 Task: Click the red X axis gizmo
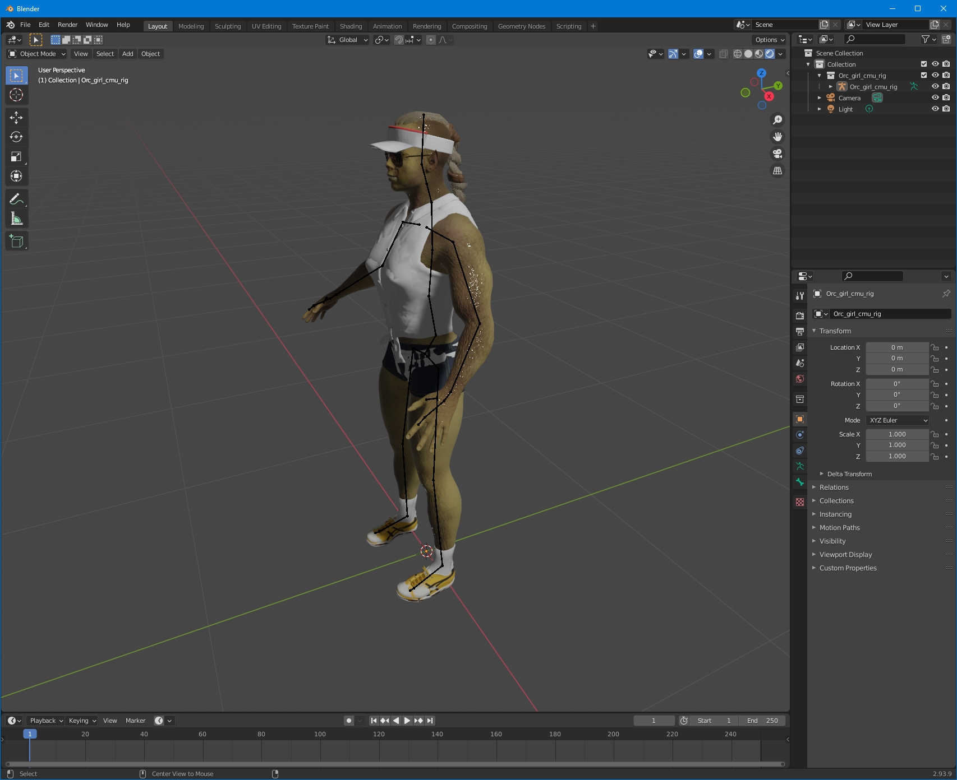click(769, 96)
